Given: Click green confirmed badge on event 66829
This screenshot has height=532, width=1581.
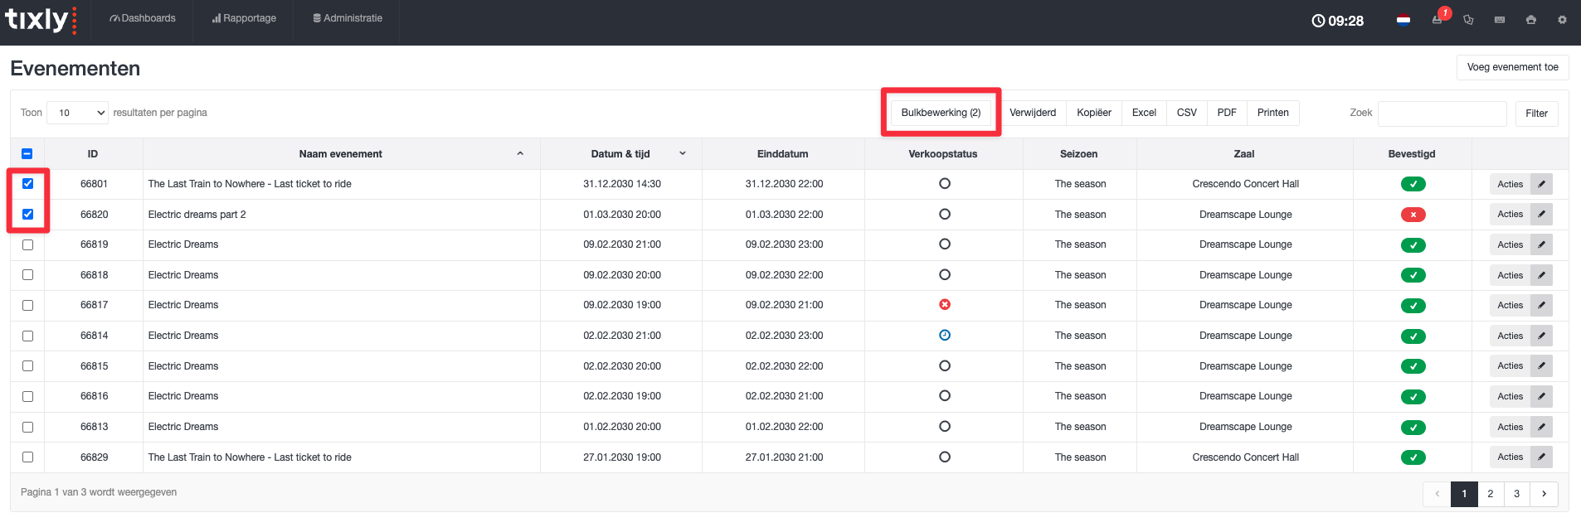Looking at the screenshot, I should pyautogui.click(x=1413, y=457).
